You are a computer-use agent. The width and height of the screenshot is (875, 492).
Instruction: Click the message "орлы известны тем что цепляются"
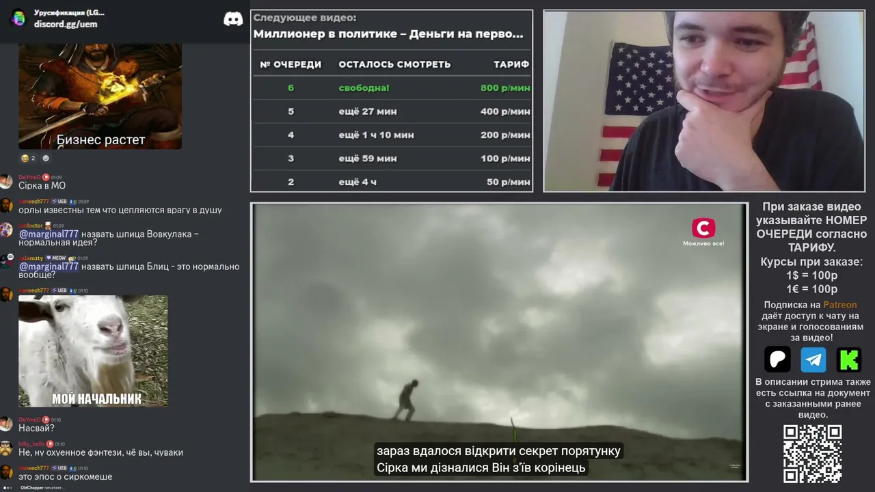tap(120, 210)
